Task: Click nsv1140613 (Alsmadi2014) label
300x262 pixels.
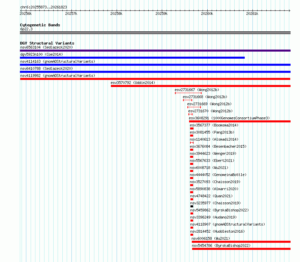Action: [x=214, y=139]
